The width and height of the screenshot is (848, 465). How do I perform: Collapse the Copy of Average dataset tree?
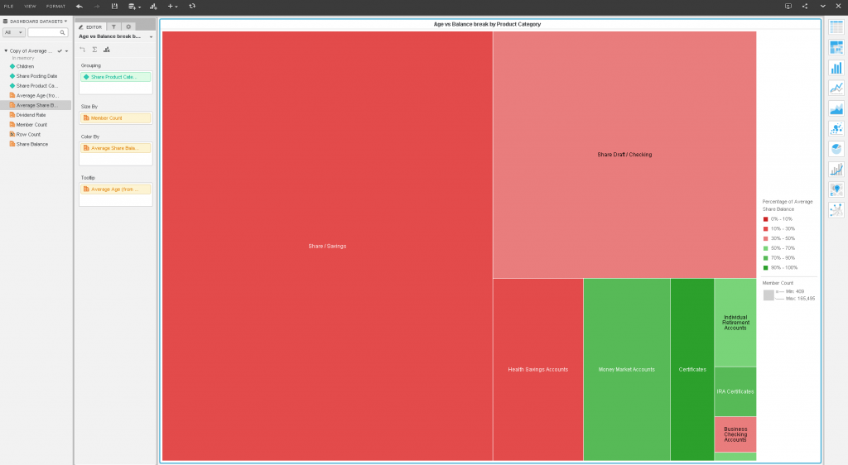[x=6, y=50]
